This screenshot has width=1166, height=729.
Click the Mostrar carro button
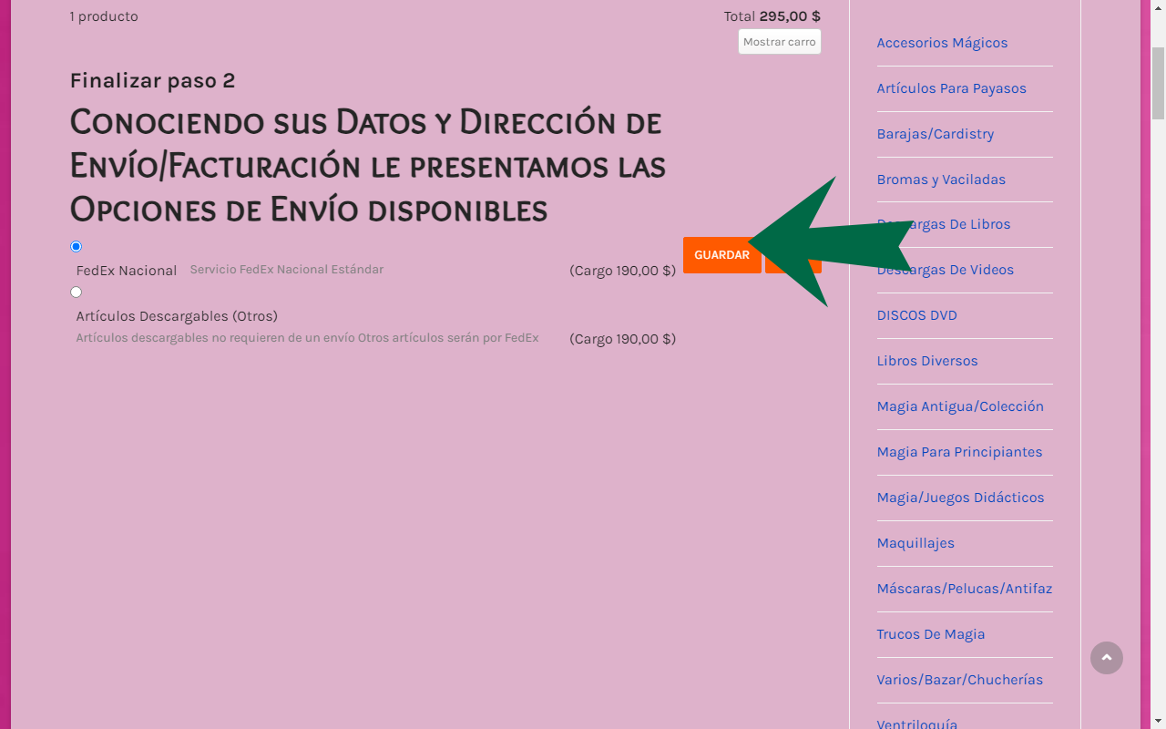tap(779, 42)
